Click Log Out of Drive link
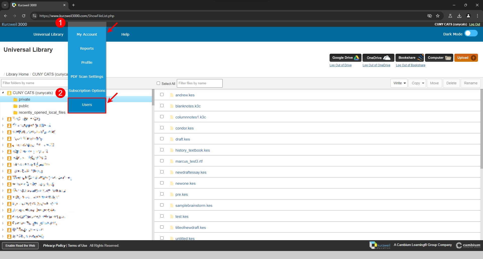 click(340, 65)
